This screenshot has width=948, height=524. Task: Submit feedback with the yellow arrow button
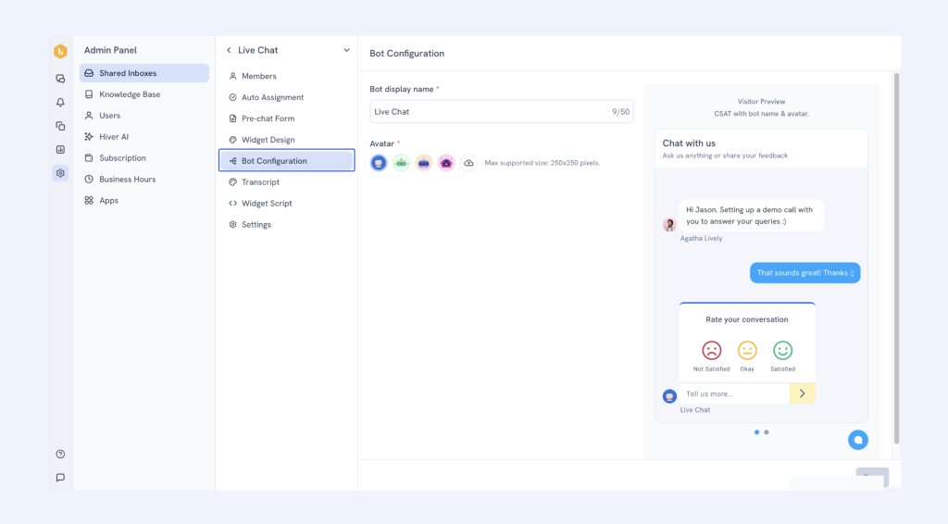pyautogui.click(x=802, y=393)
